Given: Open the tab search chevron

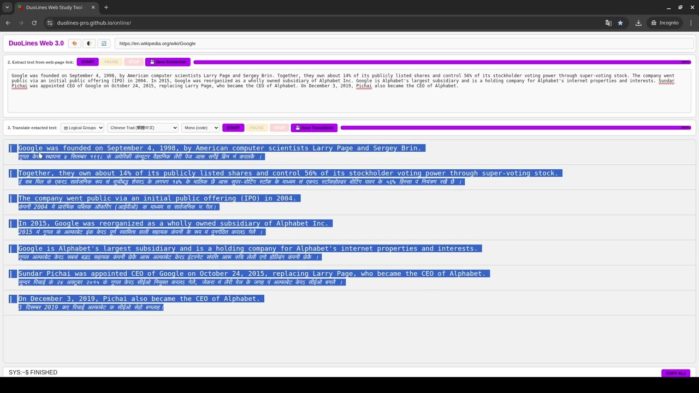Looking at the screenshot, I should coord(7,8).
